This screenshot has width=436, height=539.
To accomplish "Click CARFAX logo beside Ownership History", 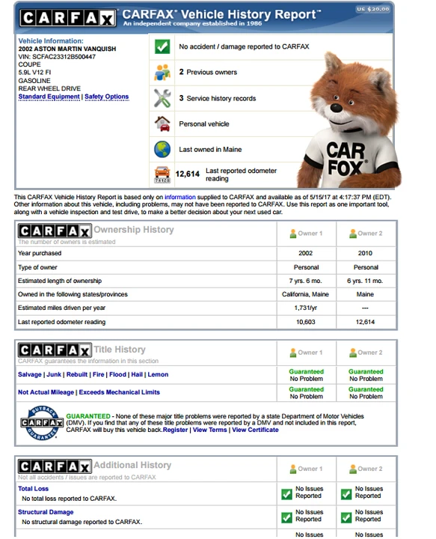I will pos(55,231).
